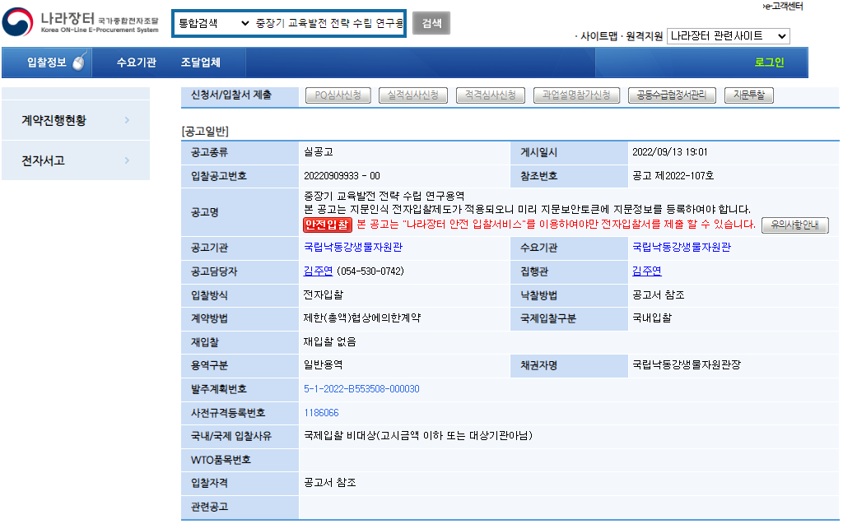The image size is (843, 524).
Task: Expand 전자서고 sidebar chevron
Action: (x=127, y=161)
